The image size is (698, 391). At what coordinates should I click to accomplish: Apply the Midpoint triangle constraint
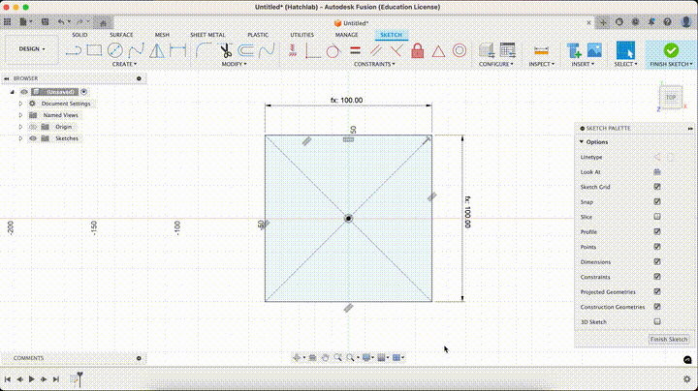click(438, 51)
